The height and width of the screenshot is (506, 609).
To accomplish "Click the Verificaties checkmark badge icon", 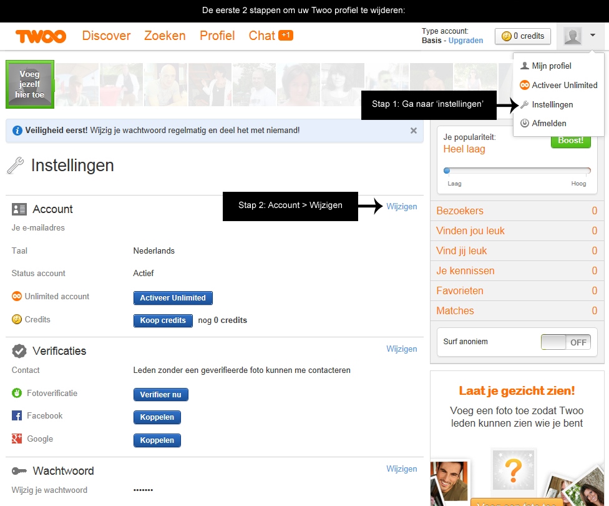I will 19,351.
